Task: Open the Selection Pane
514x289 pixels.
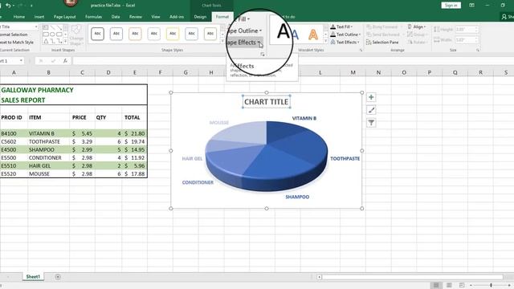Action: (x=382, y=43)
